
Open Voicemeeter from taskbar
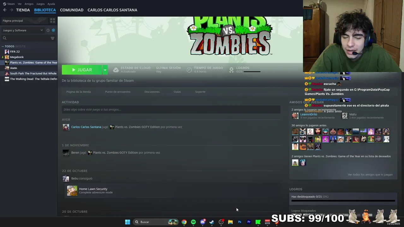pos(267,222)
